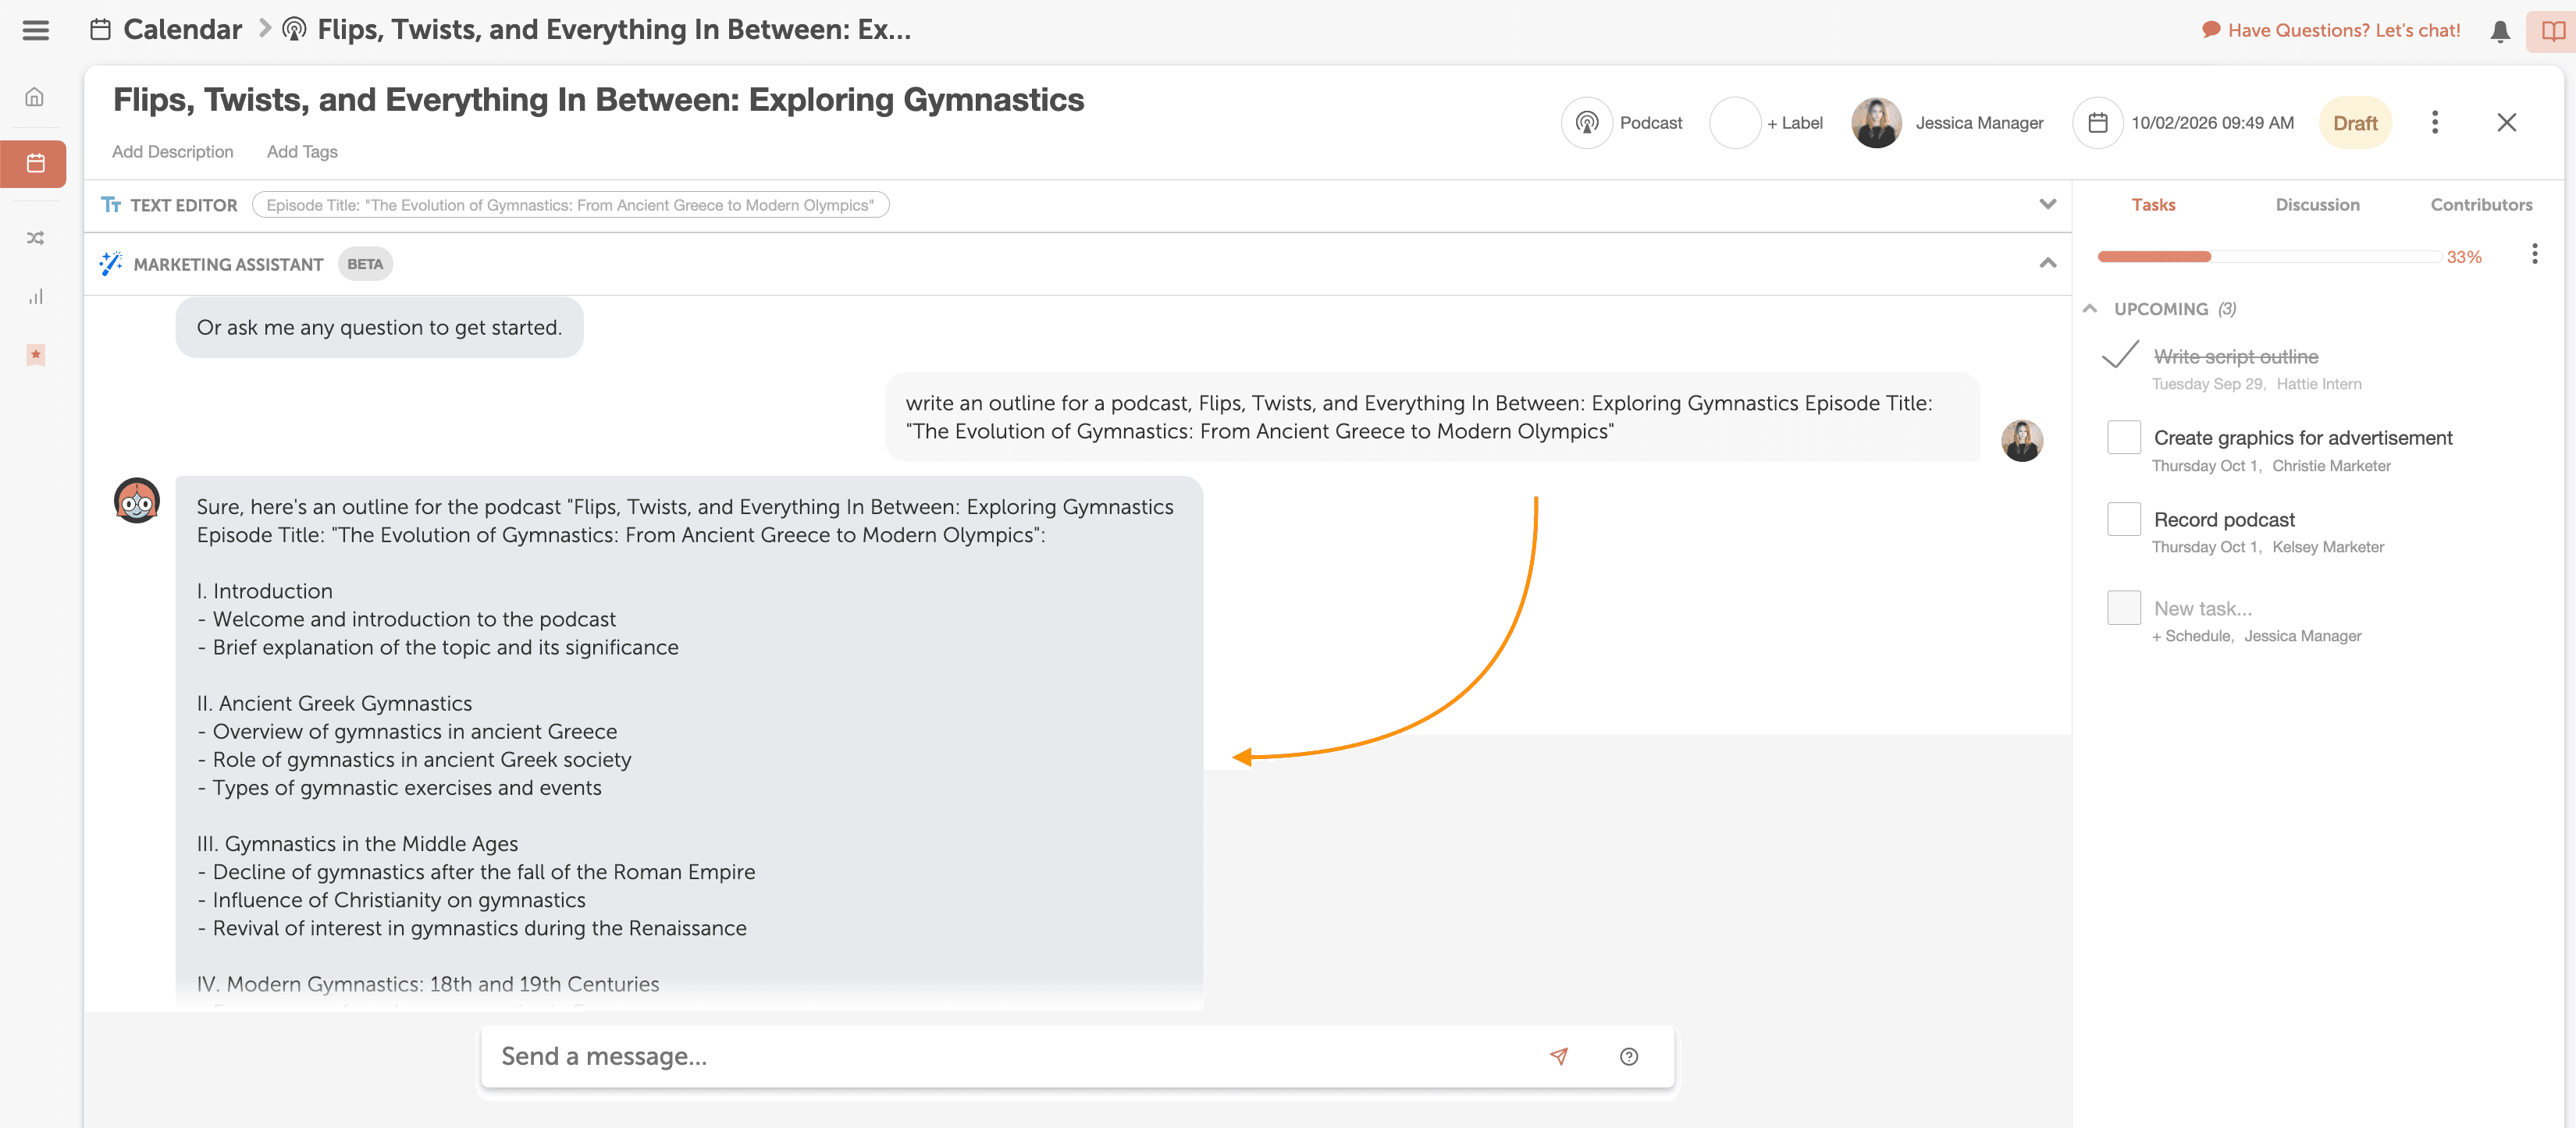Click Add Description link
2576x1128 pixels.
[x=172, y=152]
